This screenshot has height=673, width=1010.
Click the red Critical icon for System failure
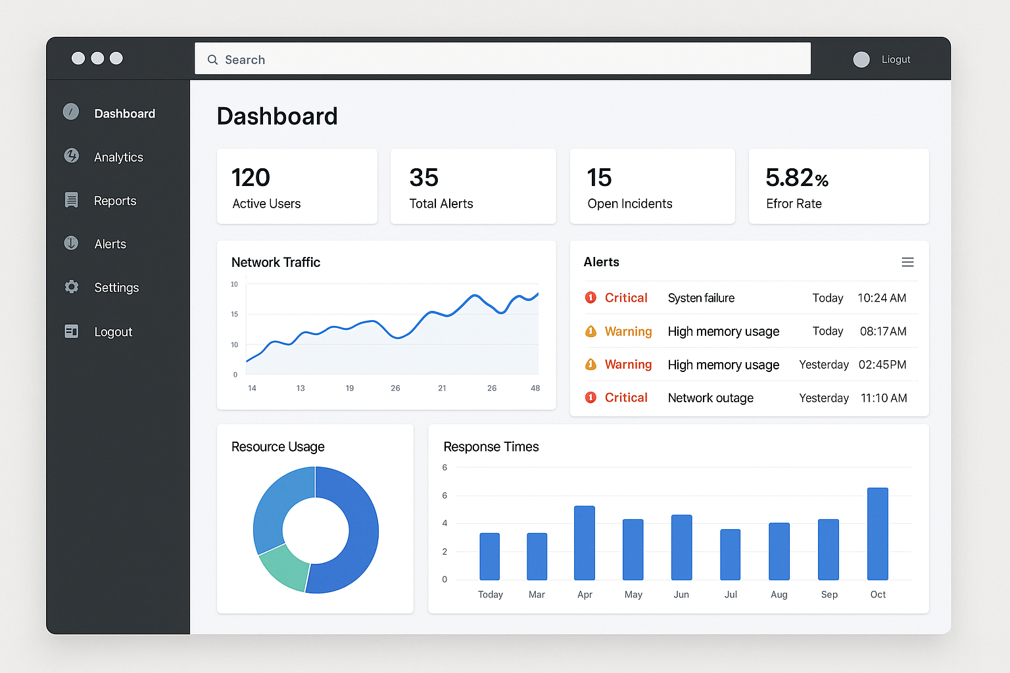click(x=590, y=298)
